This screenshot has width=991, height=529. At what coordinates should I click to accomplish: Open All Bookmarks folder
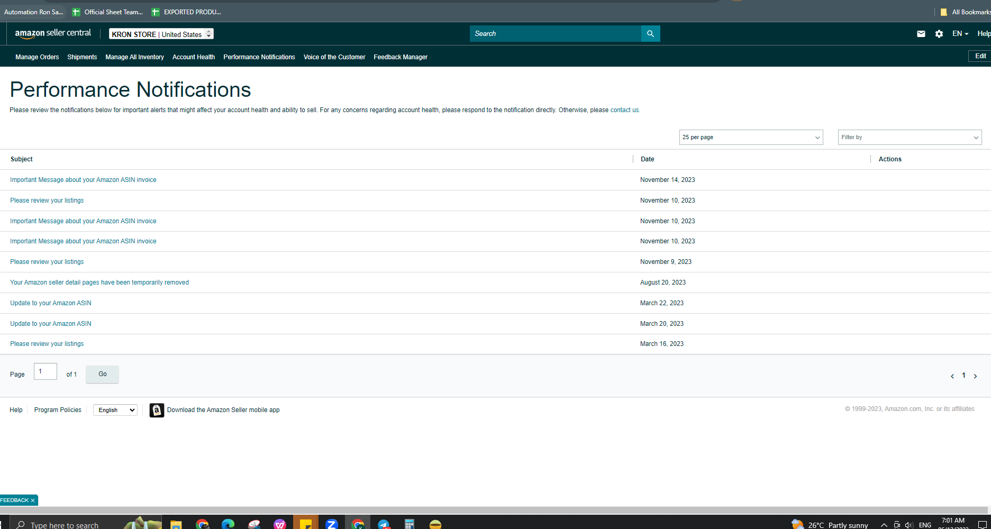point(965,12)
